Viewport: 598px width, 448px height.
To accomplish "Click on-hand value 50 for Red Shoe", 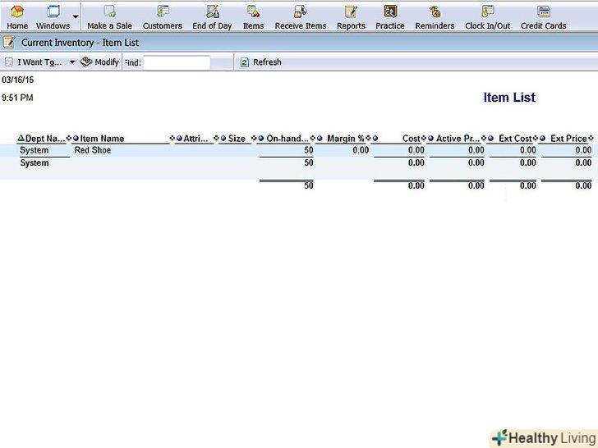I will click(309, 150).
